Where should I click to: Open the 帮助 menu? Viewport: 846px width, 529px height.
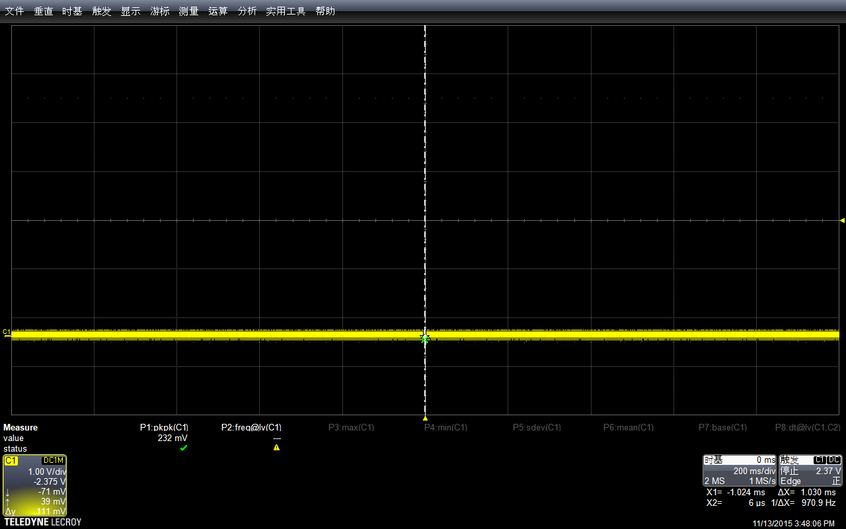325,11
